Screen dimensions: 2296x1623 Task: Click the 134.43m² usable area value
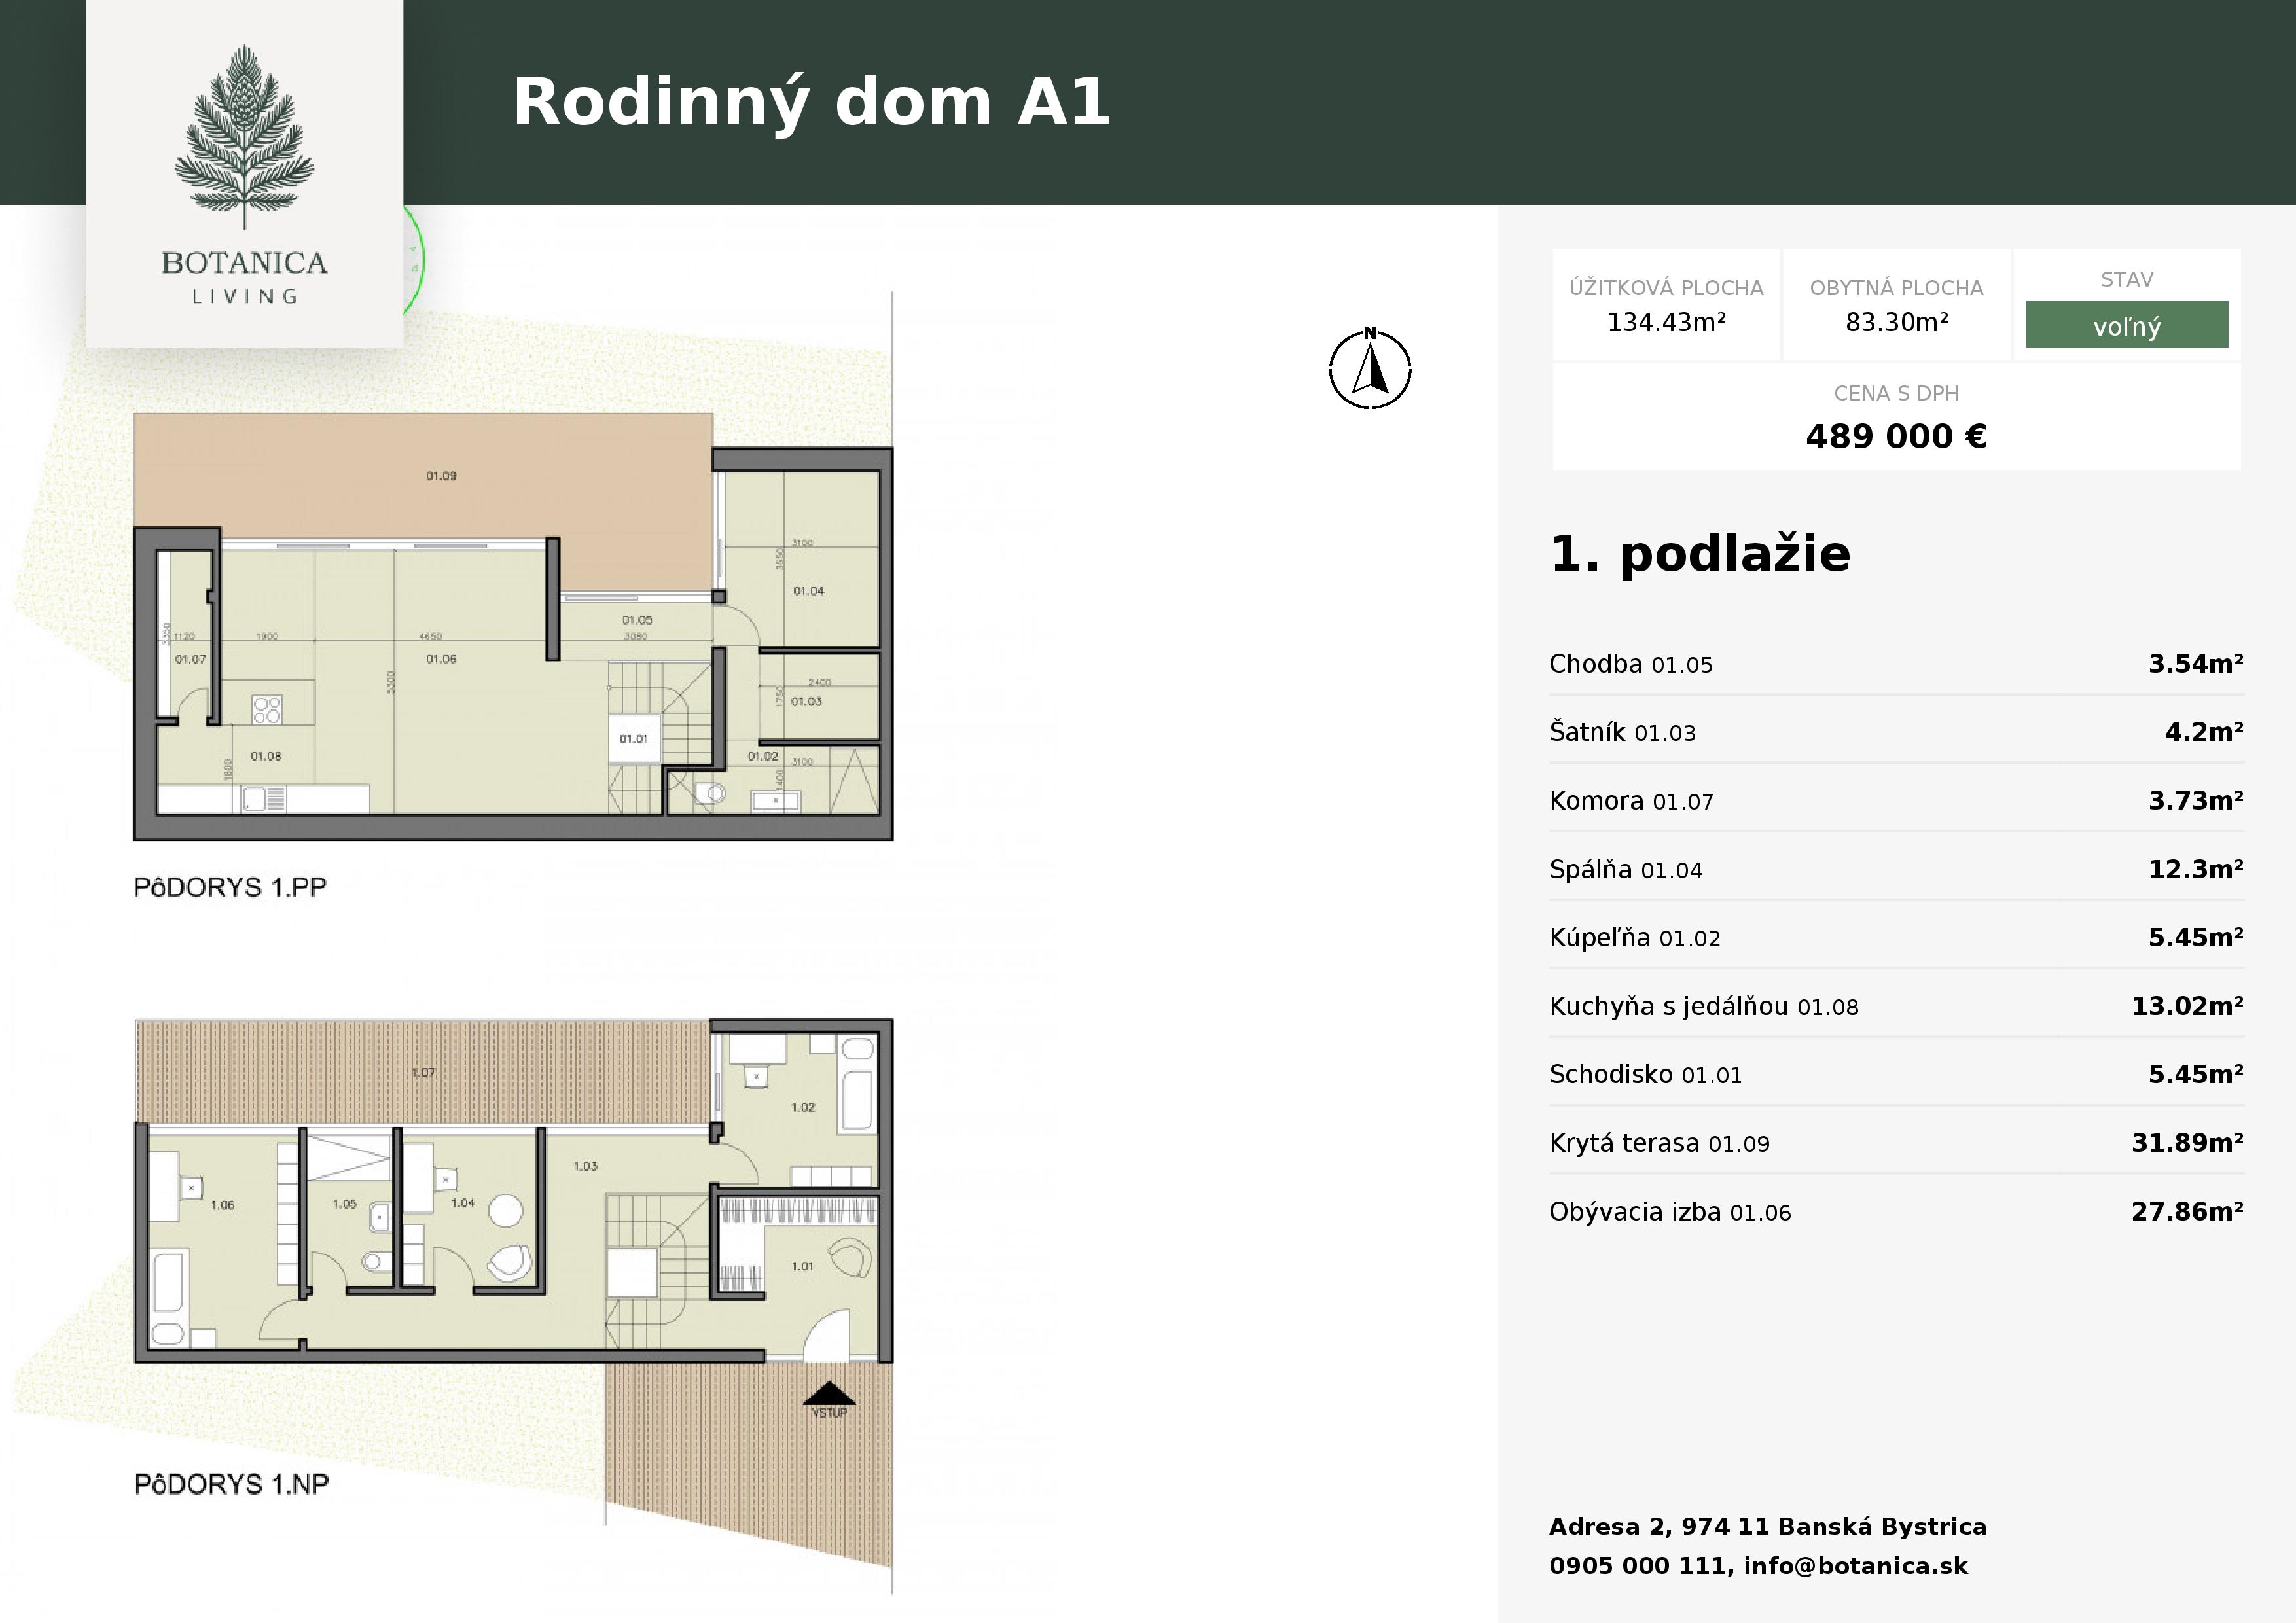pos(1666,322)
